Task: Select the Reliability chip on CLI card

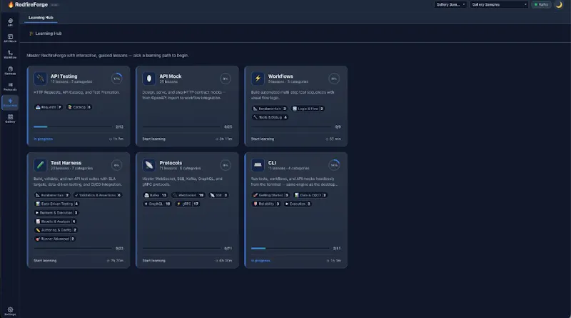Action: (266, 204)
